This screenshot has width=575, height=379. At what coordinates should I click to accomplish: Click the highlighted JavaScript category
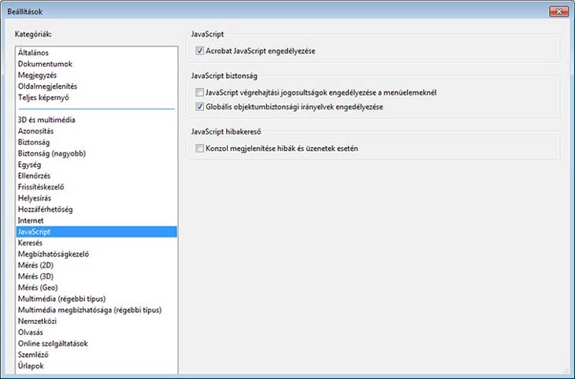97,232
